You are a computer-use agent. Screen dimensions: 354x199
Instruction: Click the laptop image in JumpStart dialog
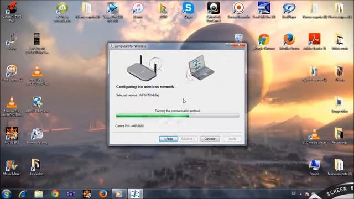pyautogui.click(x=200, y=67)
